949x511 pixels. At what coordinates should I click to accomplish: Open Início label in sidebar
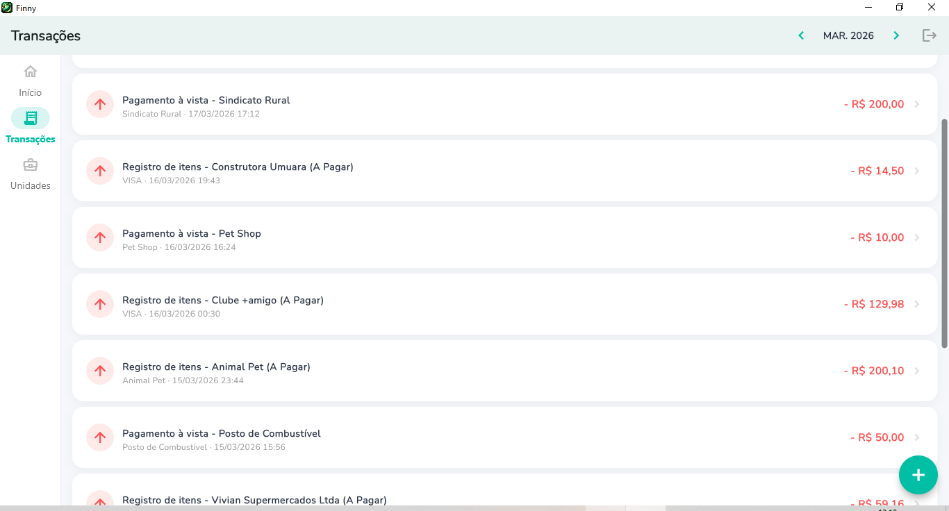pyautogui.click(x=30, y=92)
